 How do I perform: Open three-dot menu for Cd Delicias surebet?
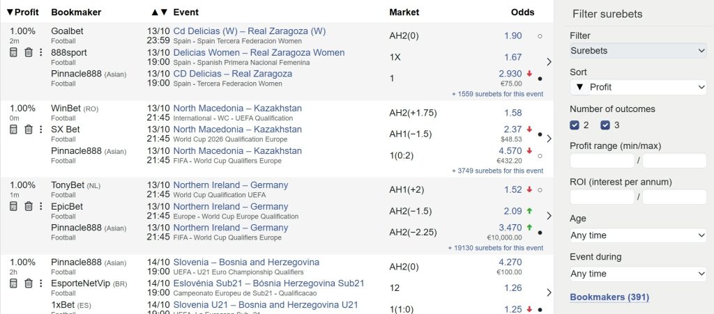tap(40, 52)
